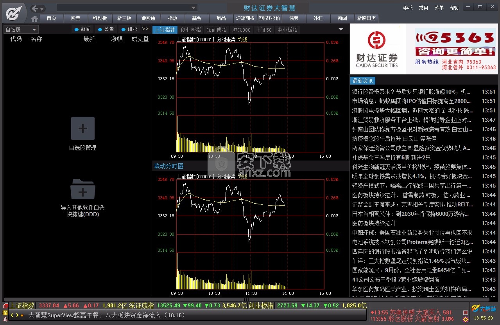The width and height of the screenshot is (500, 325).
Task: Select the 沪深300 index tab
Action: [x=241, y=30]
